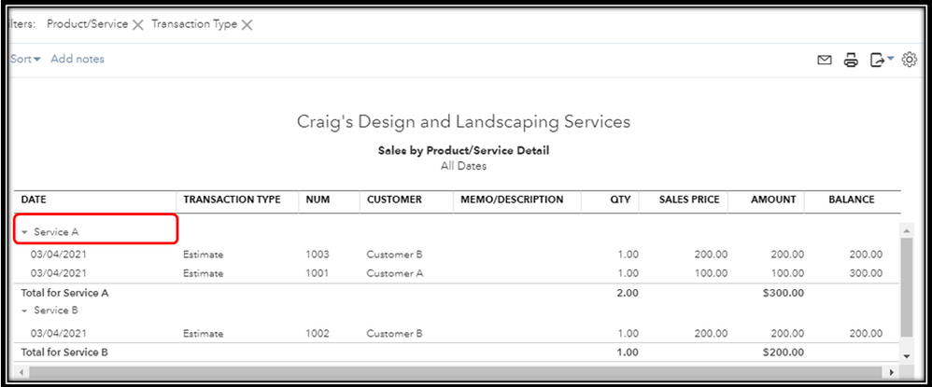Email the report with envelope icon
The height and width of the screenshot is (387, 932).
tap(825, 60)
